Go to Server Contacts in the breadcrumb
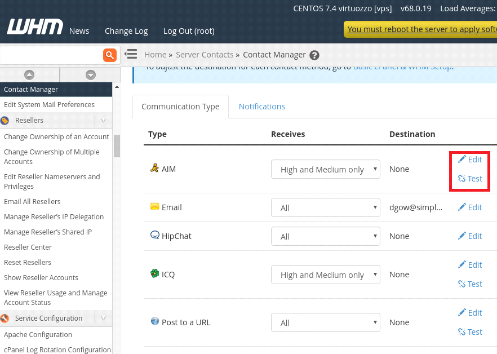Viewport: 497px width, 354px height. [x=205, y=55]
